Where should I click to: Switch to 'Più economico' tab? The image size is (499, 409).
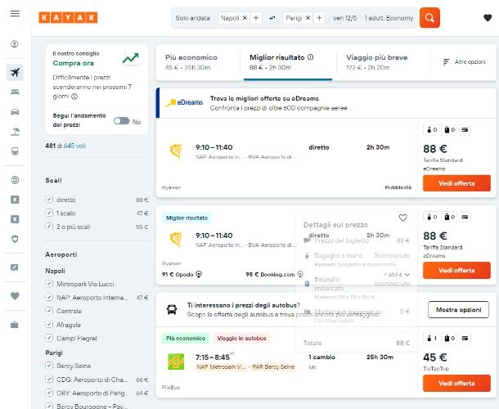(198, 62)
